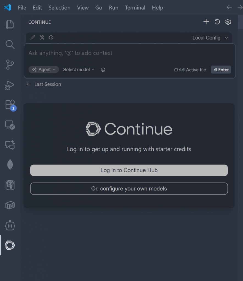Click Log in to Continue Hub

[x=129, y=170]
